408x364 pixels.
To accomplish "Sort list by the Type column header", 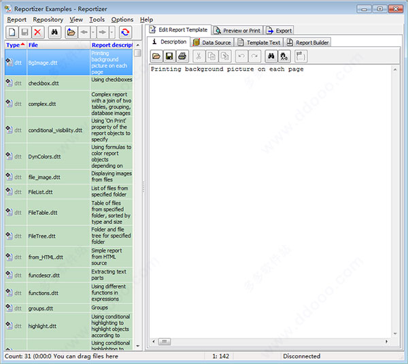I will click(14, 45).
